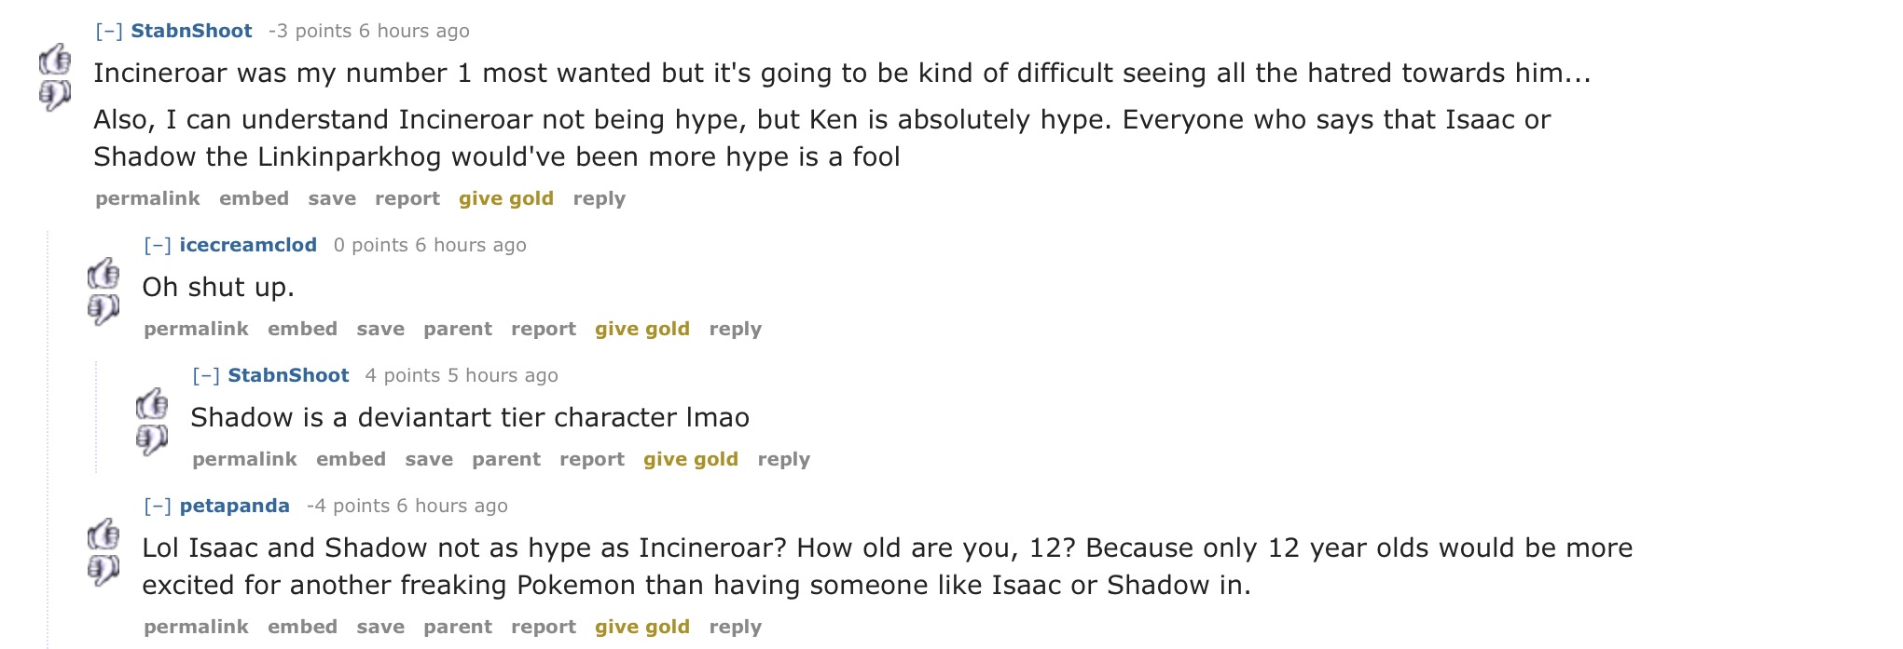Viewport: 1903px width, 649px height.
Task: Downvote icecreamclod's "Oh shut up" comment
Action: pyautogui.click(x=103, y=309)
